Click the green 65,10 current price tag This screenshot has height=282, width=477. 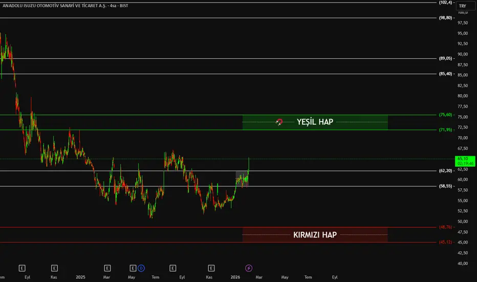pyautogui.click(x=465, y=161)
